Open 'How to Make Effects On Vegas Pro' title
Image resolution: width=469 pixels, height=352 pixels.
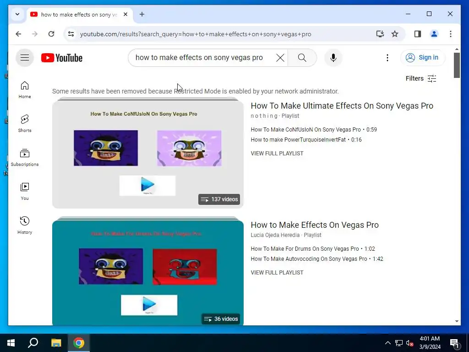coord(315,225)
